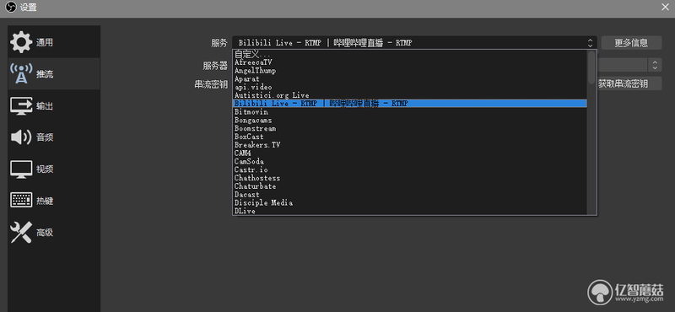Open the 视频 video monitor icon
Screen dimensions: 675x312
click(x=21, y=169)
